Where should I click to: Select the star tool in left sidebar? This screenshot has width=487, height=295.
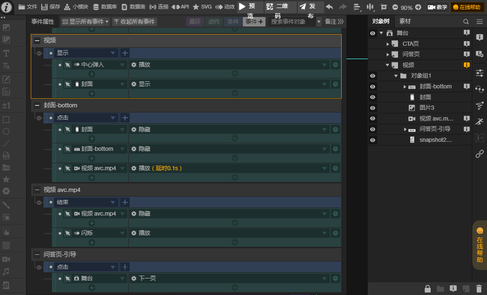click(6, 179)
